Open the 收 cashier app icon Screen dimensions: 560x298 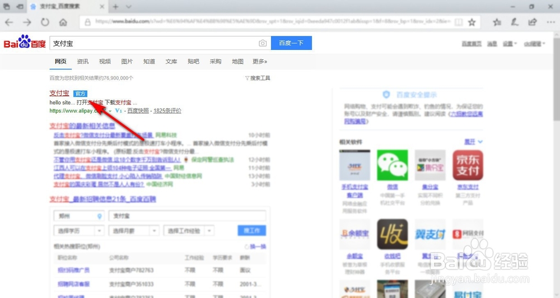pyautogui.click(x=393, y=234)
